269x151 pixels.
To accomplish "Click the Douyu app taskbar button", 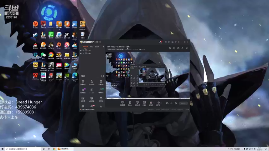I will tap(65, 149).
